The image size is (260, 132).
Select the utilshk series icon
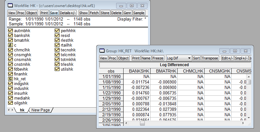pyautogui.click(x=57, y=69)
